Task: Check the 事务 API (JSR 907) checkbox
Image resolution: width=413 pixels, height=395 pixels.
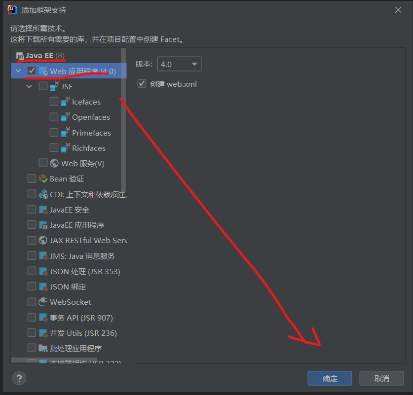Action: (x=32, y=317)
